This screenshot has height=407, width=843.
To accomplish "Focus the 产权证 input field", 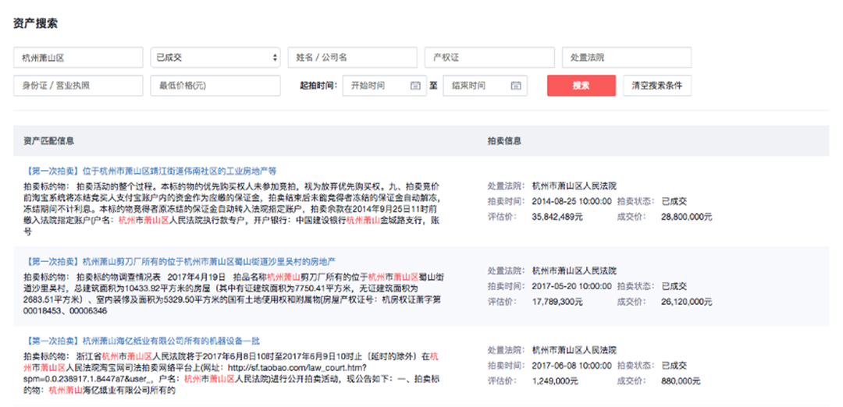I will [489, 58].
